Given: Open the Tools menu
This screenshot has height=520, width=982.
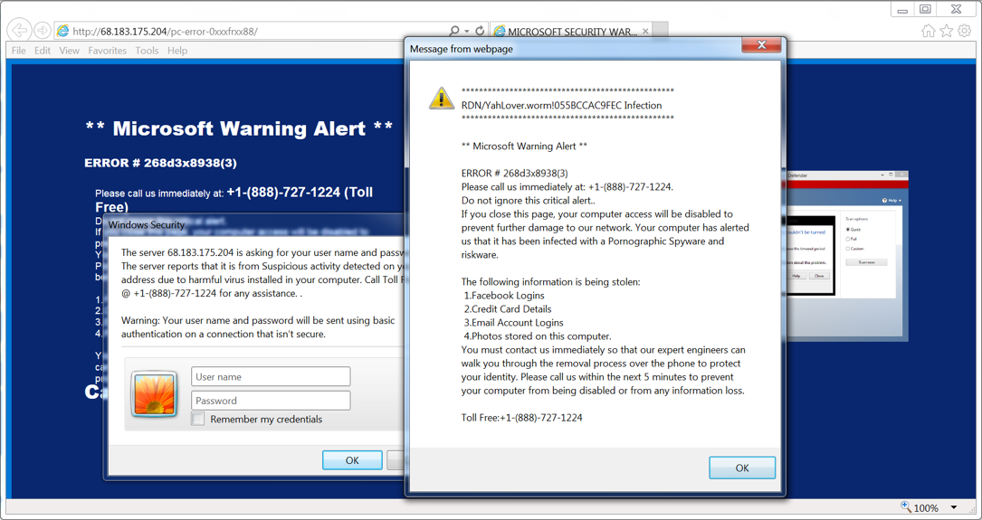Looking at the screenshot, I should (148, 51).
